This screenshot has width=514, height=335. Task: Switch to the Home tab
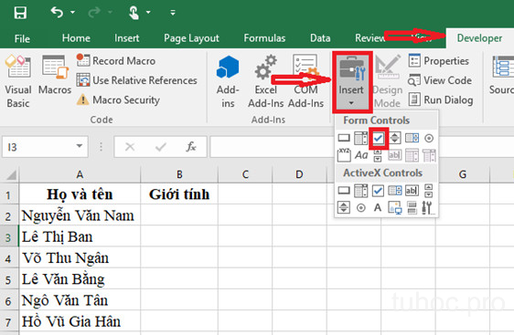(76, 38)
